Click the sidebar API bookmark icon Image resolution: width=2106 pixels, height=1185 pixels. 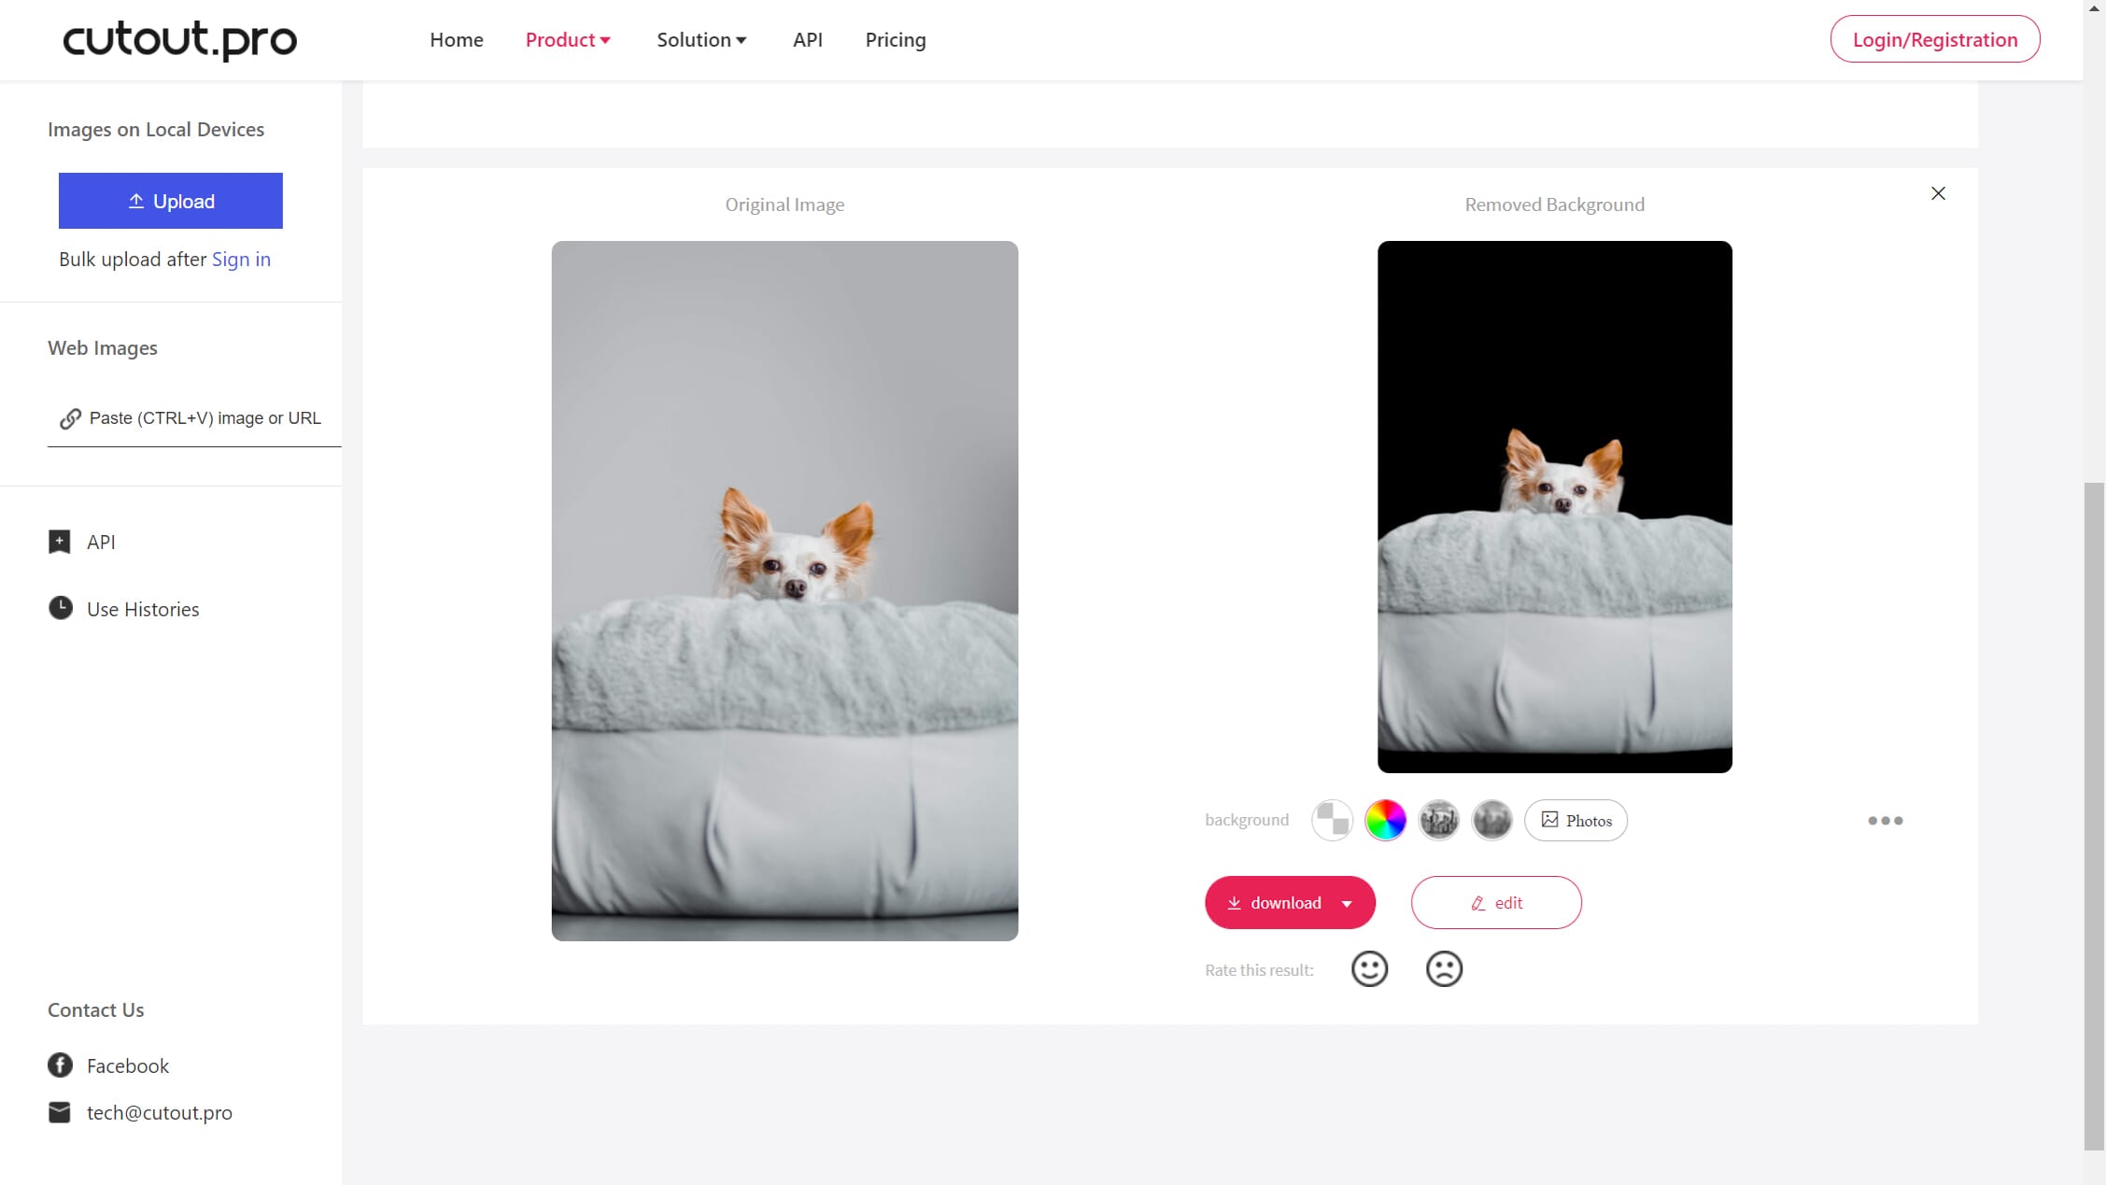60,542
